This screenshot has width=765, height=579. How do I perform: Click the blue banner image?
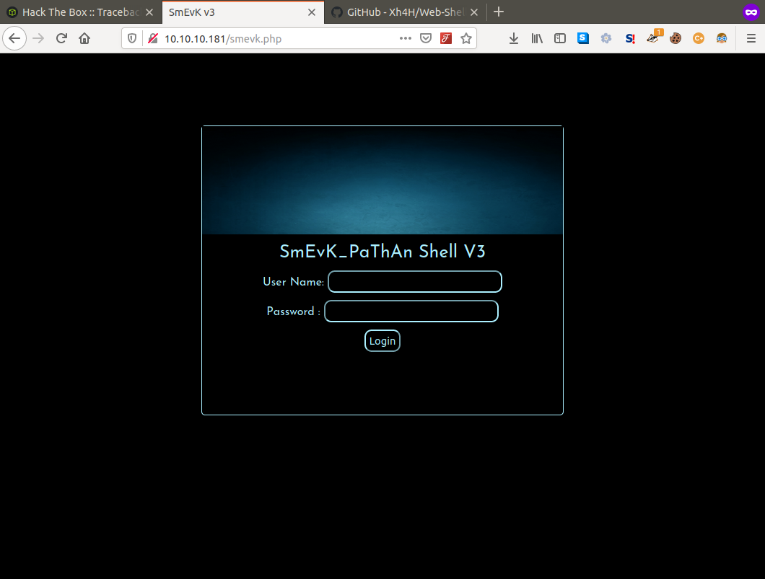point(382,180)
